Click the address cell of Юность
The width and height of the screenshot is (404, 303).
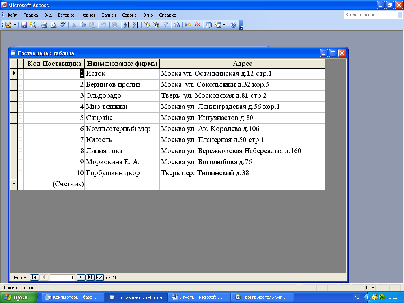[x=242, y=140]
